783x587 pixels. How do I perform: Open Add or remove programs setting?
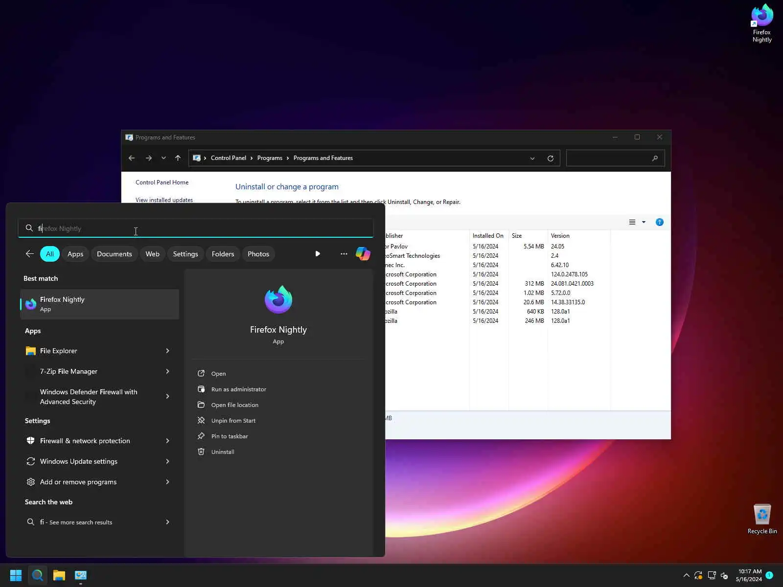(91, 482)
